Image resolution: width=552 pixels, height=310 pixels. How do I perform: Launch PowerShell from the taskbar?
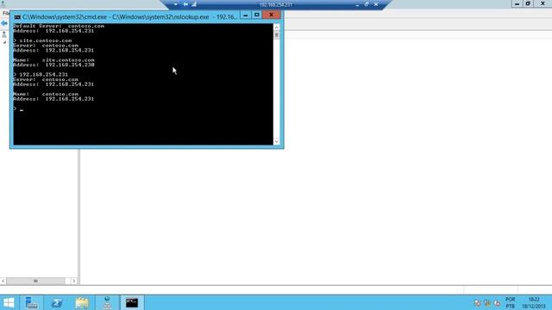tap(57, 302)
